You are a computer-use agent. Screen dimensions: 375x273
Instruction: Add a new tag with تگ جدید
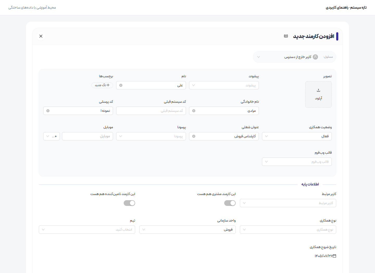[102, 85]
